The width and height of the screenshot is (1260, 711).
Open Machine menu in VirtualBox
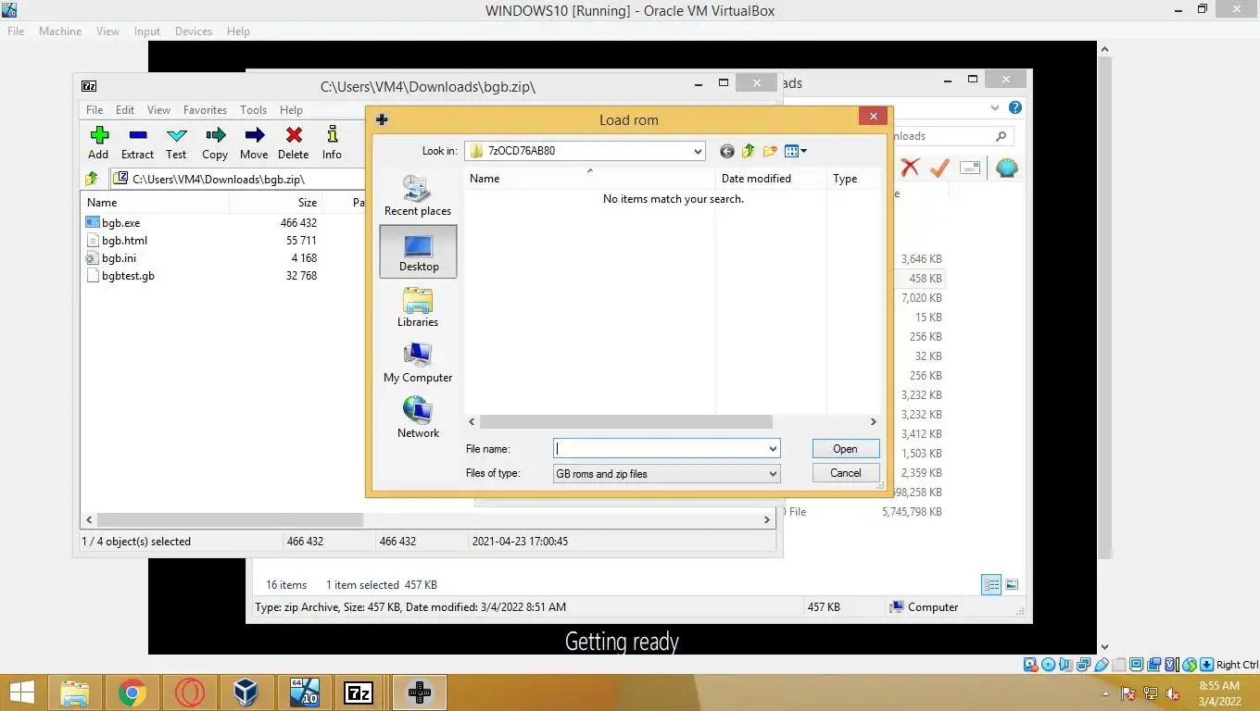[60, 31]
